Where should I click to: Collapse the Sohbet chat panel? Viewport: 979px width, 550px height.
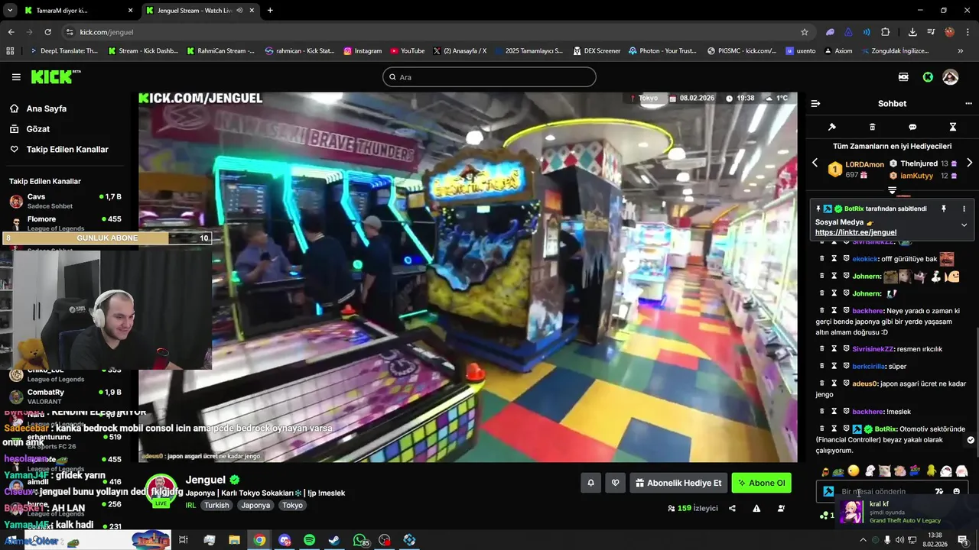click(815, 103)
